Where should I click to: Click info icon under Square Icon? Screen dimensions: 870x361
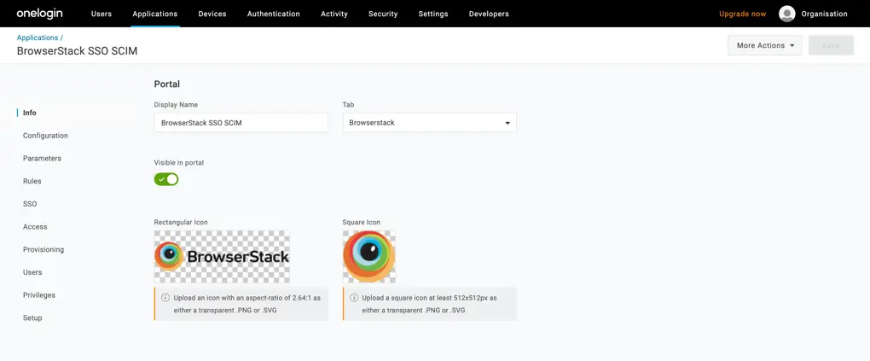(x=354, y=298)
